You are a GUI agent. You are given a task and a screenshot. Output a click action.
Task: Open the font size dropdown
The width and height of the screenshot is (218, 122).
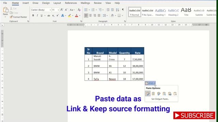(58, 10)
